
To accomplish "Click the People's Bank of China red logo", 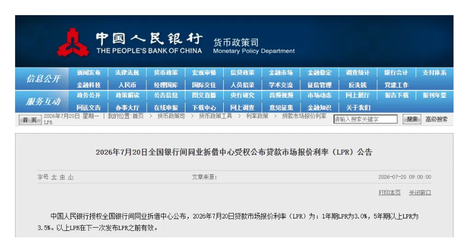I will (72, 42).
